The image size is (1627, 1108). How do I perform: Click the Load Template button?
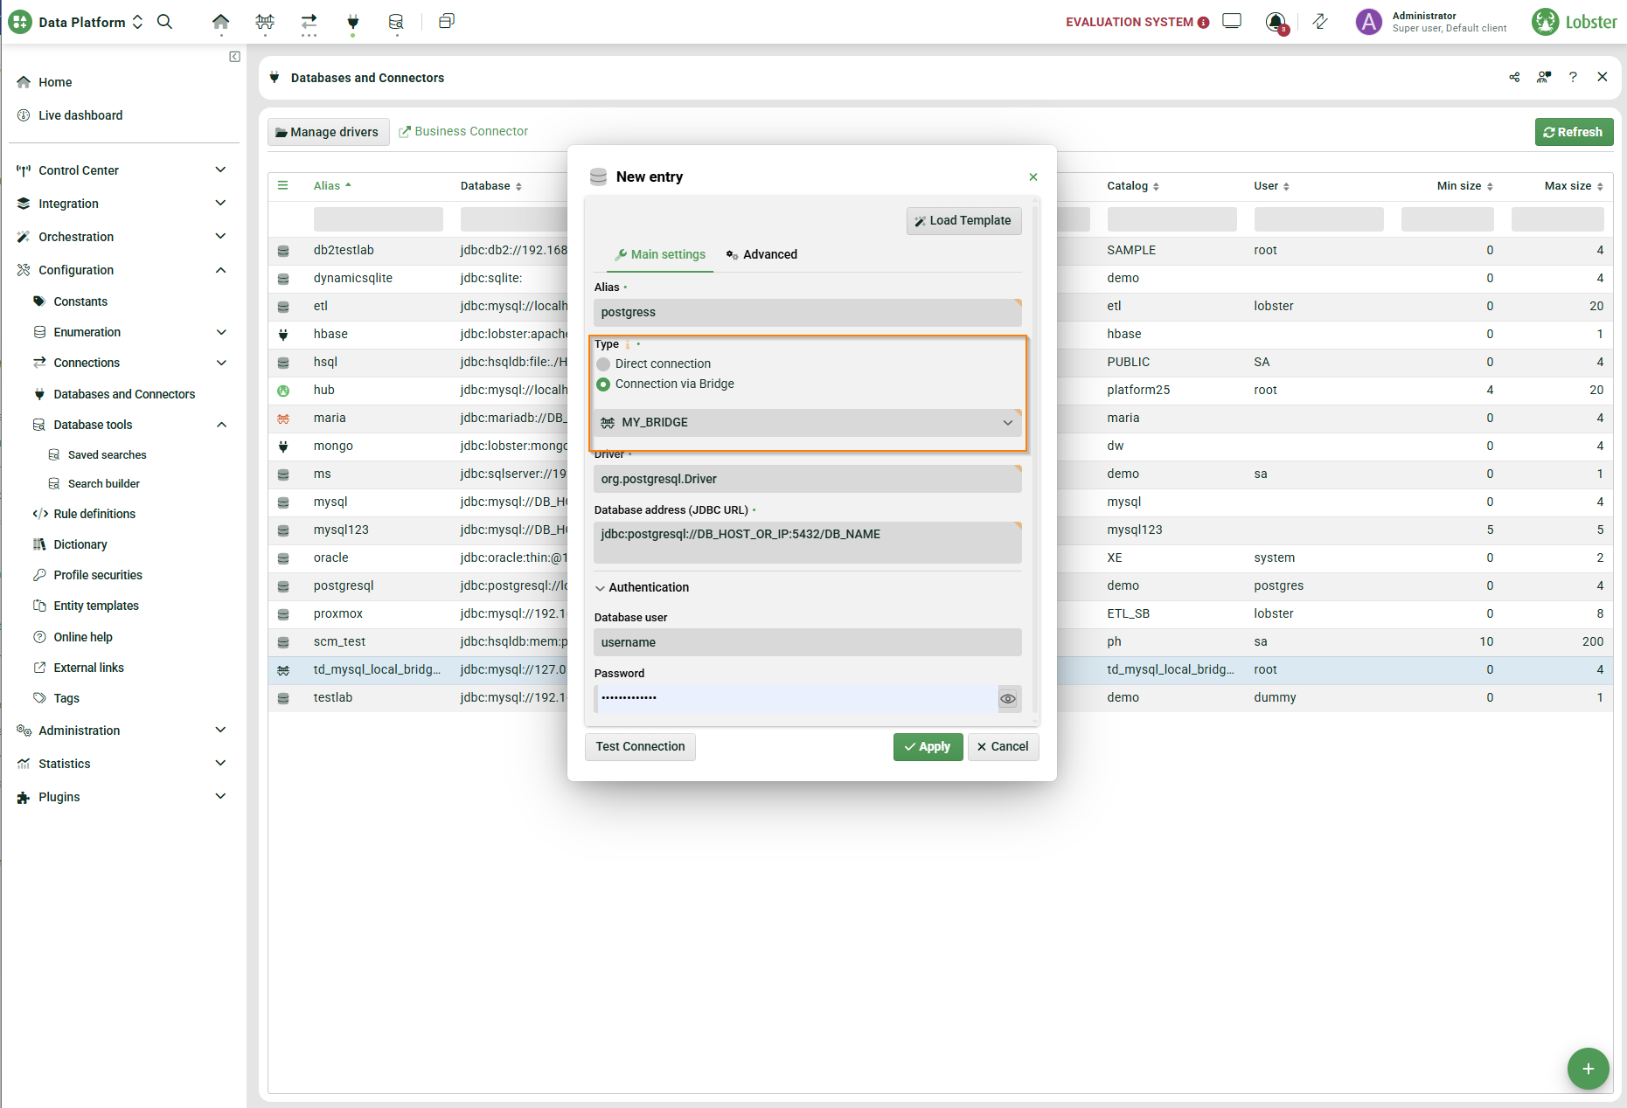pyautogui.click(x=963, y=220)
